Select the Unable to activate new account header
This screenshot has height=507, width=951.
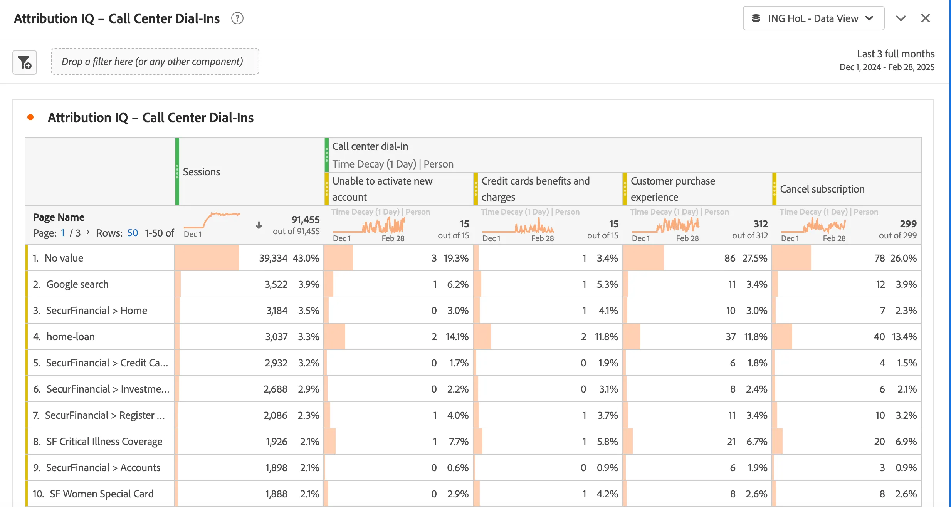pos(399,189)
